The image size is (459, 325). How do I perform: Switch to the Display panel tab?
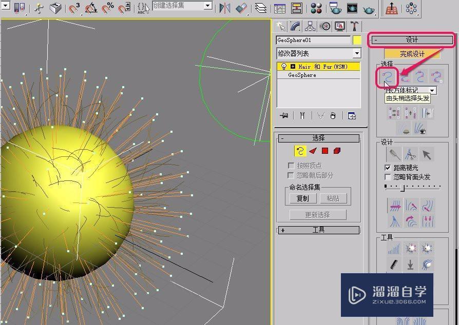click(x=340, y=26)
